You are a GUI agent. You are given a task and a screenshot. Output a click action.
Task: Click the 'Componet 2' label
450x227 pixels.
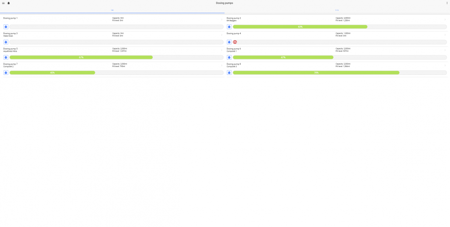8,67
